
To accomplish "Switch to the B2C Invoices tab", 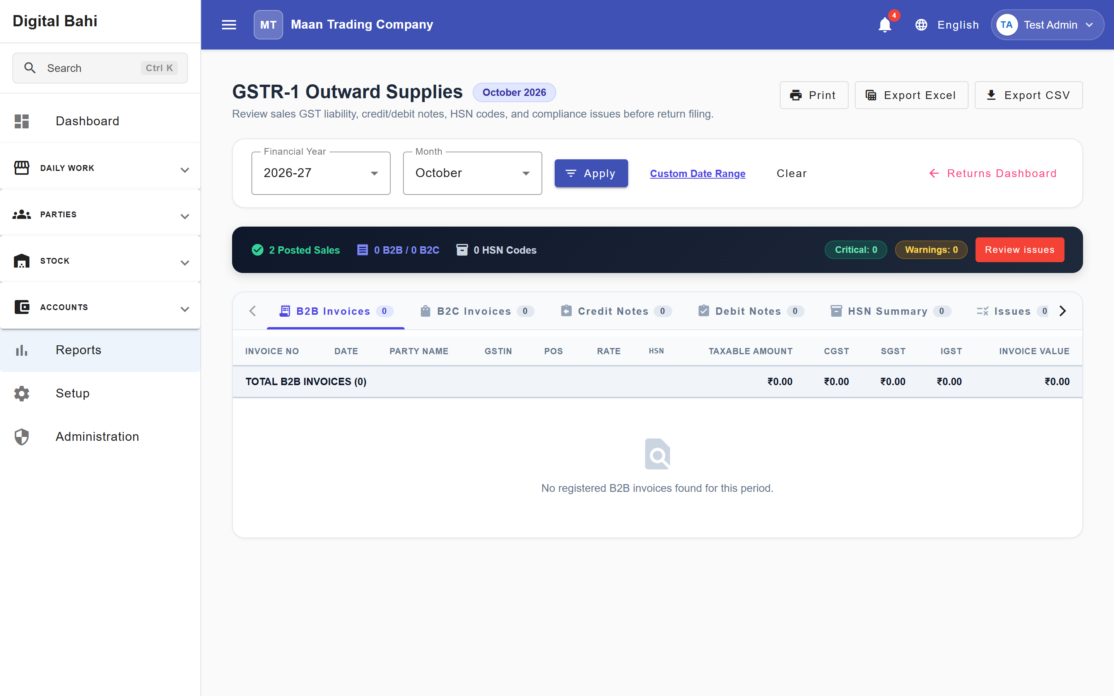I will 477,311.
